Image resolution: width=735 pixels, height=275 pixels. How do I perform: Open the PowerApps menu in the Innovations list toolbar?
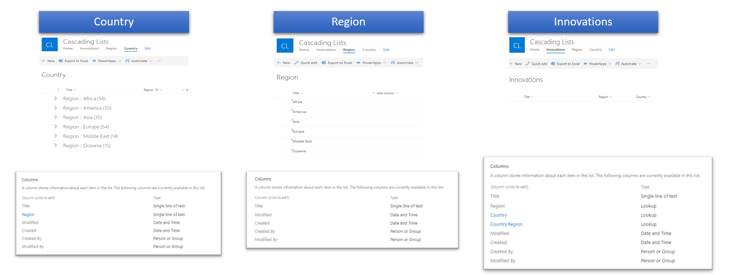tap(598, 64)
